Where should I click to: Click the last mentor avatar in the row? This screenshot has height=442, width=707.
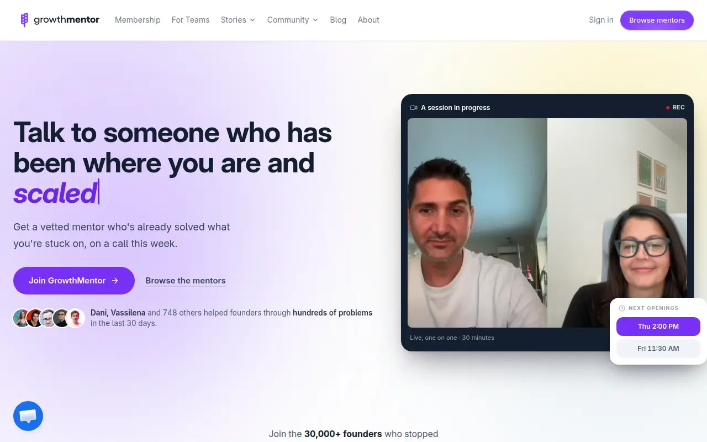click(76, 318)
